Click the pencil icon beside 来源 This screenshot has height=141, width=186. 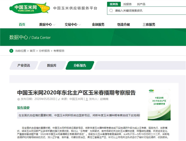pyautogui.click(x=59, y=99)
